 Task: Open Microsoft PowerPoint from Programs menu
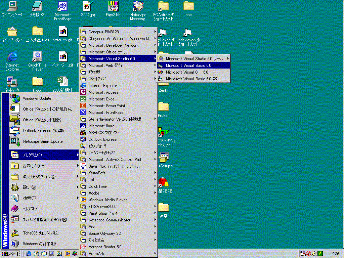coord(119,106)
